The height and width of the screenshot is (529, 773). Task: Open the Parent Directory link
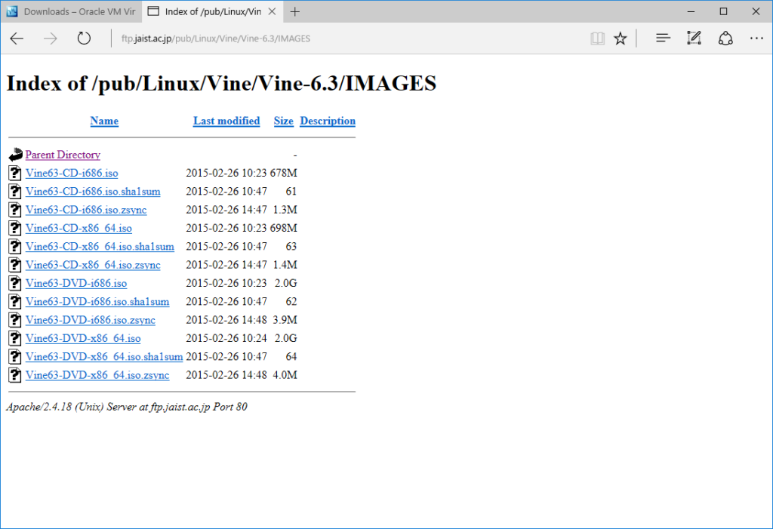pyautogui.click(x=63, y=154)
